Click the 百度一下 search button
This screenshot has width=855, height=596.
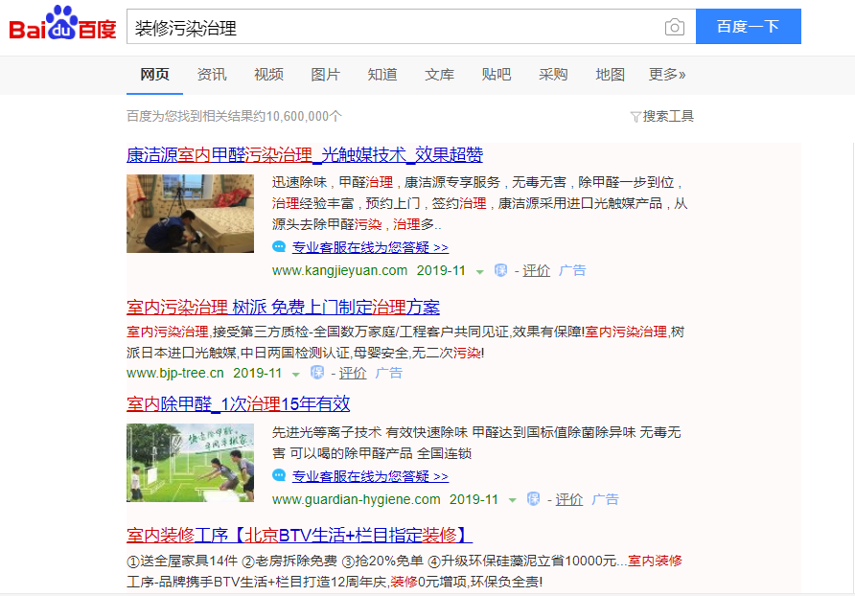tap(748, 26)
